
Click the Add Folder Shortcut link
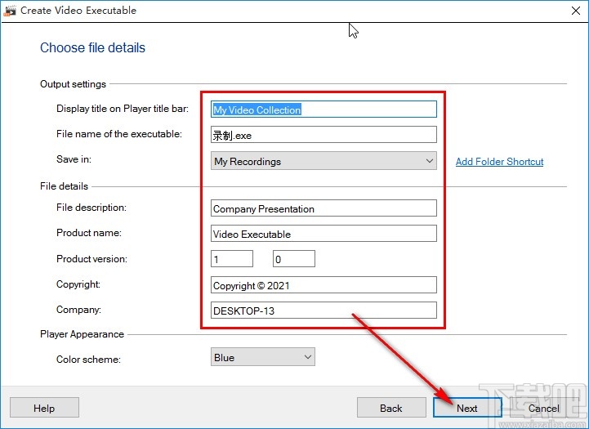[x=499, y=162]
